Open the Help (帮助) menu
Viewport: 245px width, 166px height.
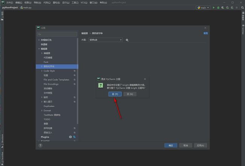tap(103, 3)
